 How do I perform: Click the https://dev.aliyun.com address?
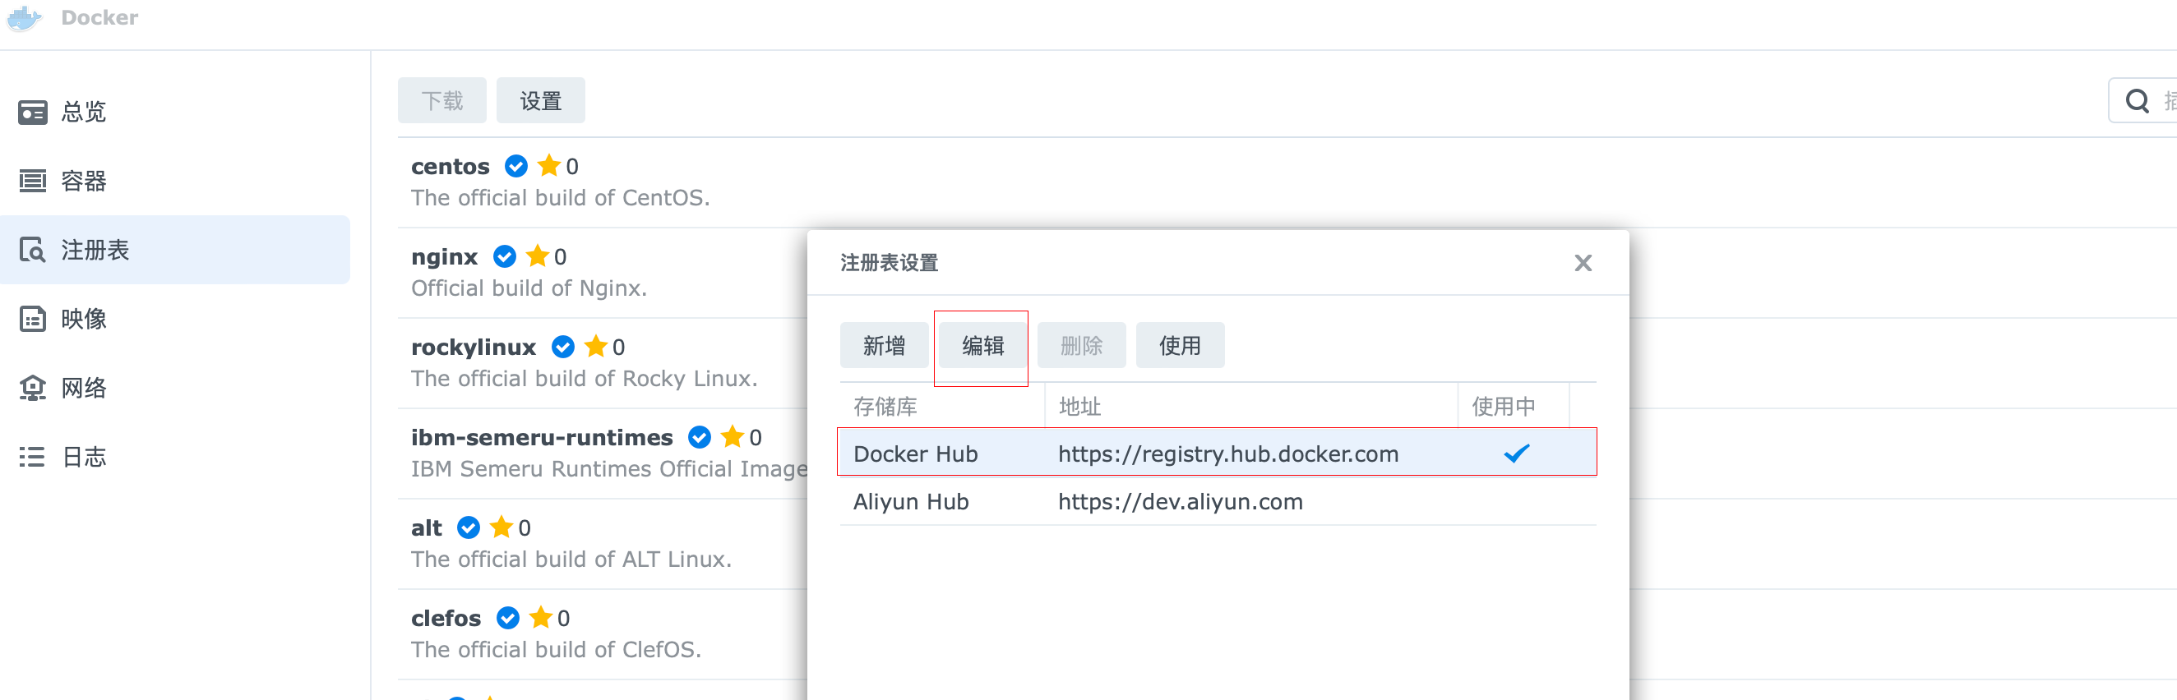click(x=1181, y=503)
